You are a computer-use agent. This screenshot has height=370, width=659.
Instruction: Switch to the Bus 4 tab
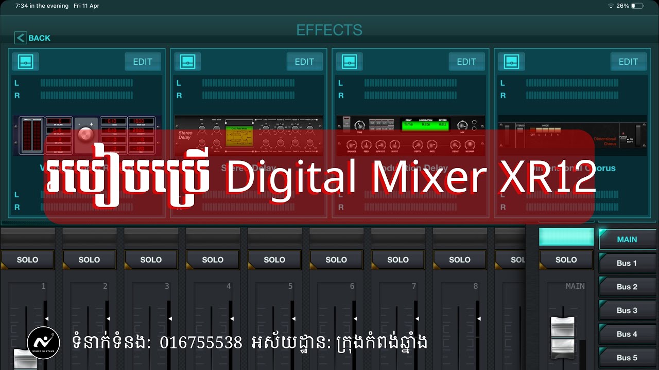point(627,334)
